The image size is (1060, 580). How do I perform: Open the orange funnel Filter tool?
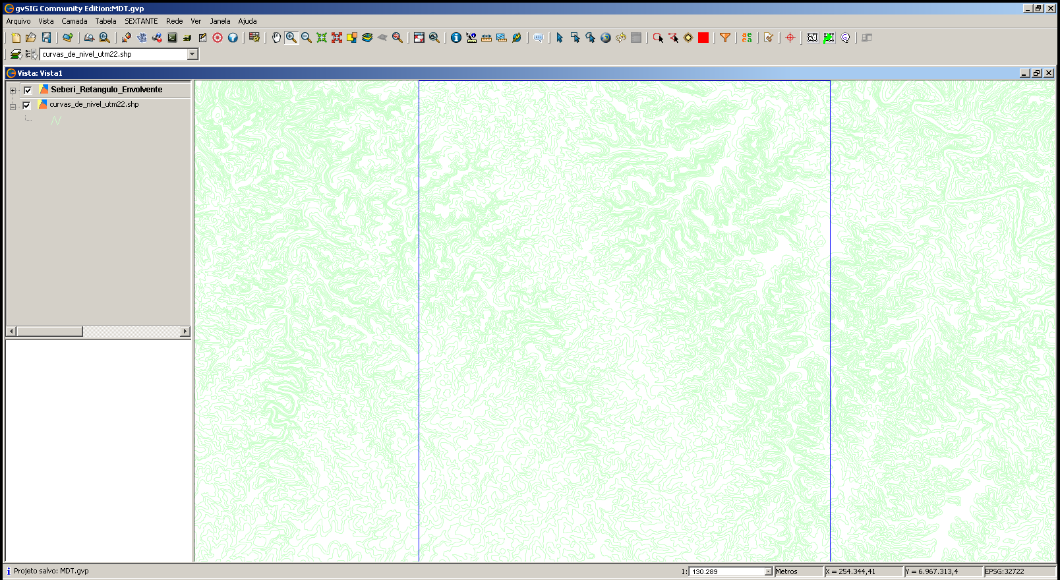(x=725, y=38)
